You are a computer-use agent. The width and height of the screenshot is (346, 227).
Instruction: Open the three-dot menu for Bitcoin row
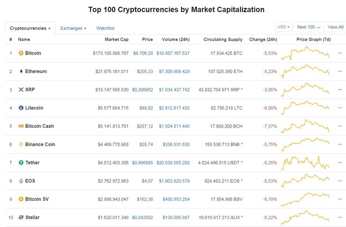click(x=340, y=53)
